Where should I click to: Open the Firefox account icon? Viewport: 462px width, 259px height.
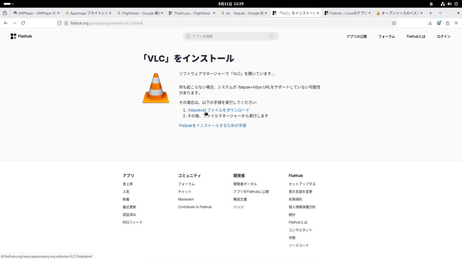click(x=439, y=23)
